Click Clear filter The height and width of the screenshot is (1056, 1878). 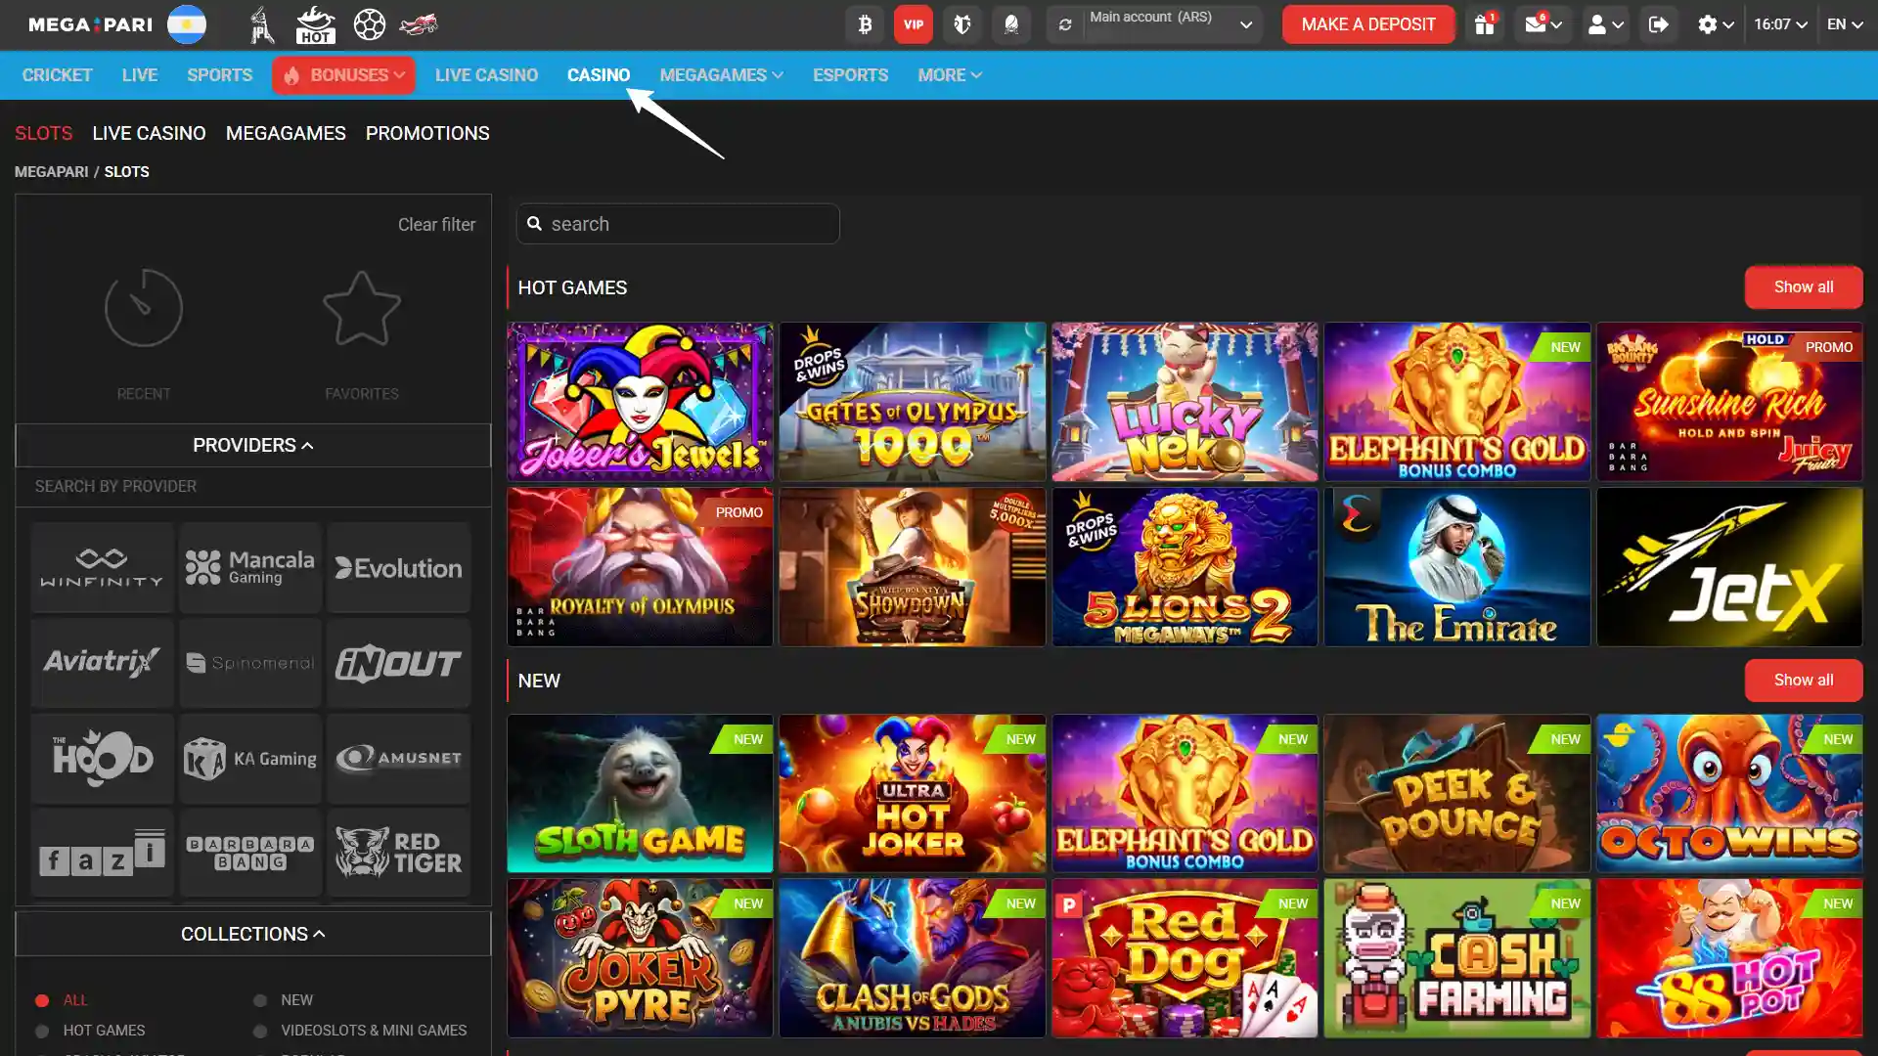point(436,225)
